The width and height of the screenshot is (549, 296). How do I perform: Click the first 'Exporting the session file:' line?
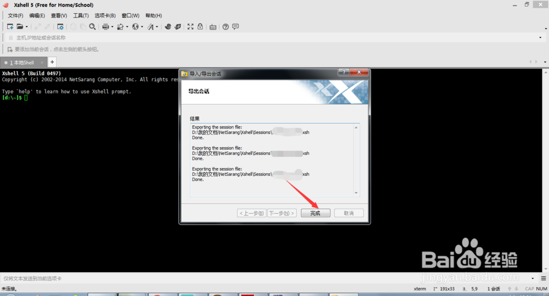[x=217, y=127]
